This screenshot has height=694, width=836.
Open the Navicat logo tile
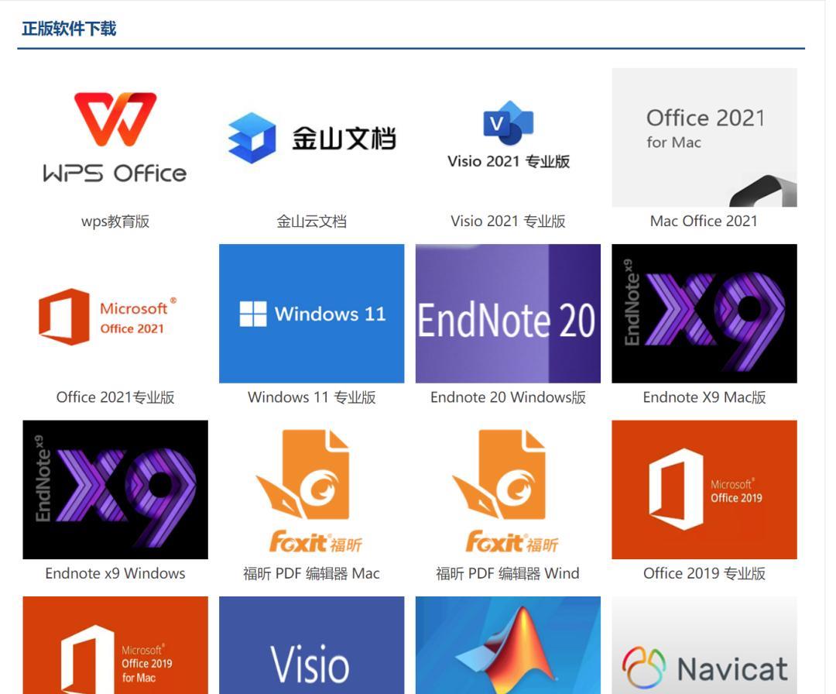click(x=704, y=645)
